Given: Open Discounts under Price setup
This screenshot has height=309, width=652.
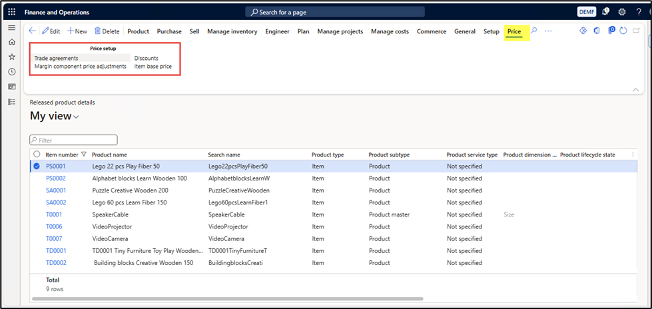Looking at the screenshot, I should [x=146, y=58].
